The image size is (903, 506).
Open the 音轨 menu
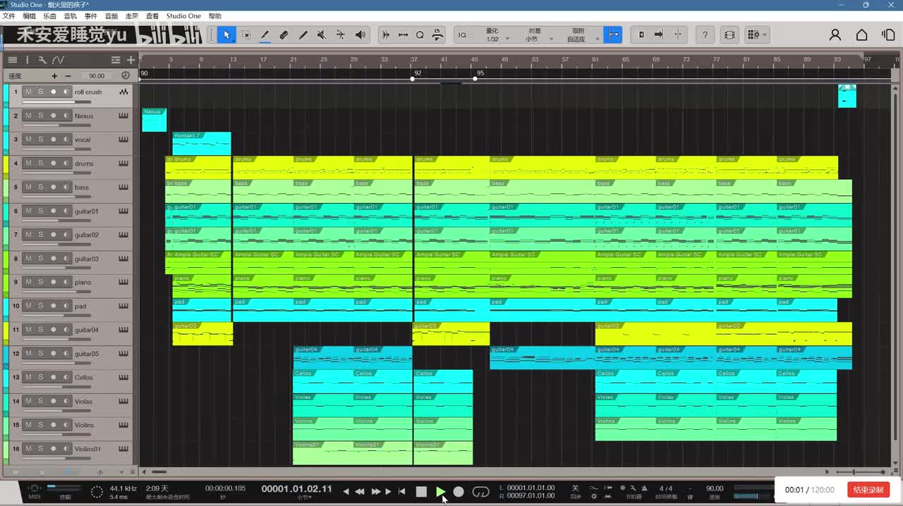70,16
